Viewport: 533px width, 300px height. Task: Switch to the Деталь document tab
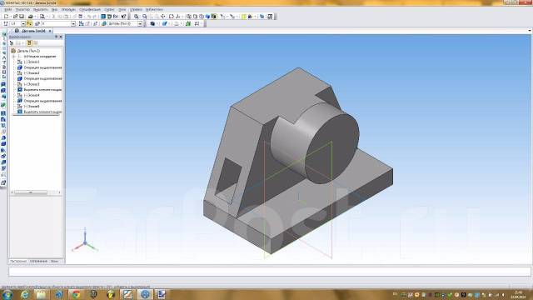(33, 31)
